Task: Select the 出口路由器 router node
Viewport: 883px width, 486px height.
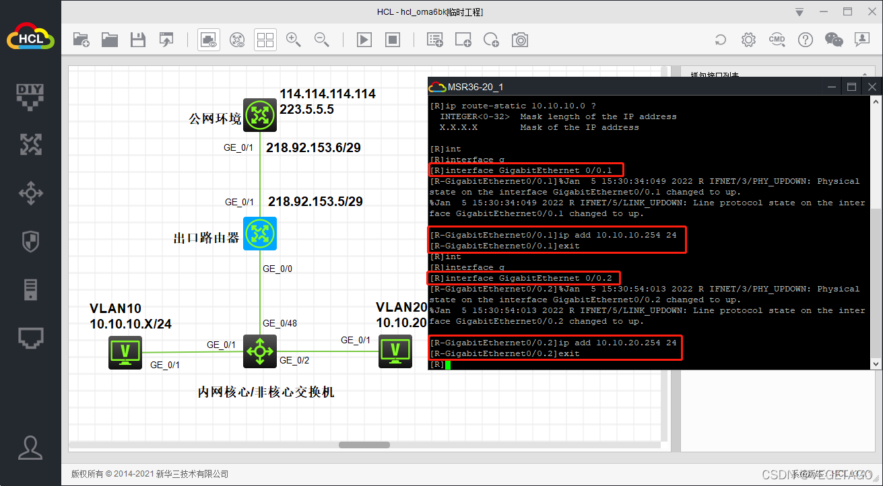Action: point(260,234)
